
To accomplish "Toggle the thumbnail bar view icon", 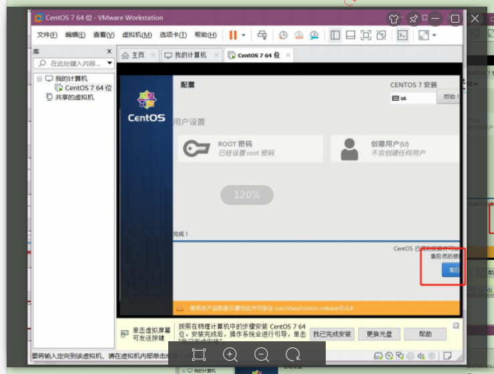I will 350,35.
